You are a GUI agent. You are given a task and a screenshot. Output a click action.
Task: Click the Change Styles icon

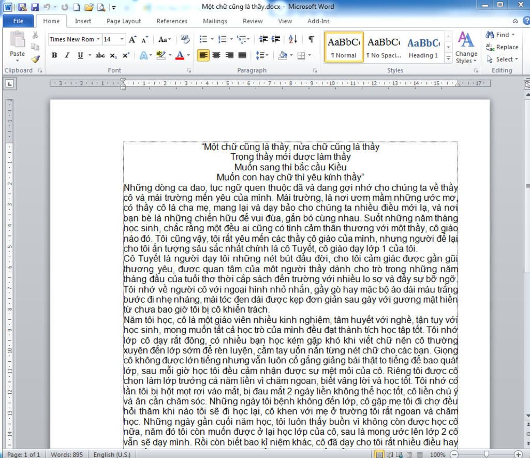[x=466, y=47]
